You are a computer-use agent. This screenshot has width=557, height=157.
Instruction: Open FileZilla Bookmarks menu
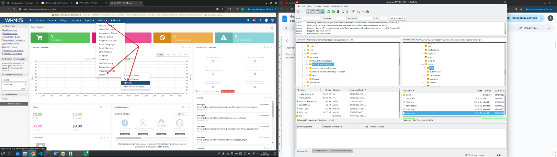[x=336, y=6]
